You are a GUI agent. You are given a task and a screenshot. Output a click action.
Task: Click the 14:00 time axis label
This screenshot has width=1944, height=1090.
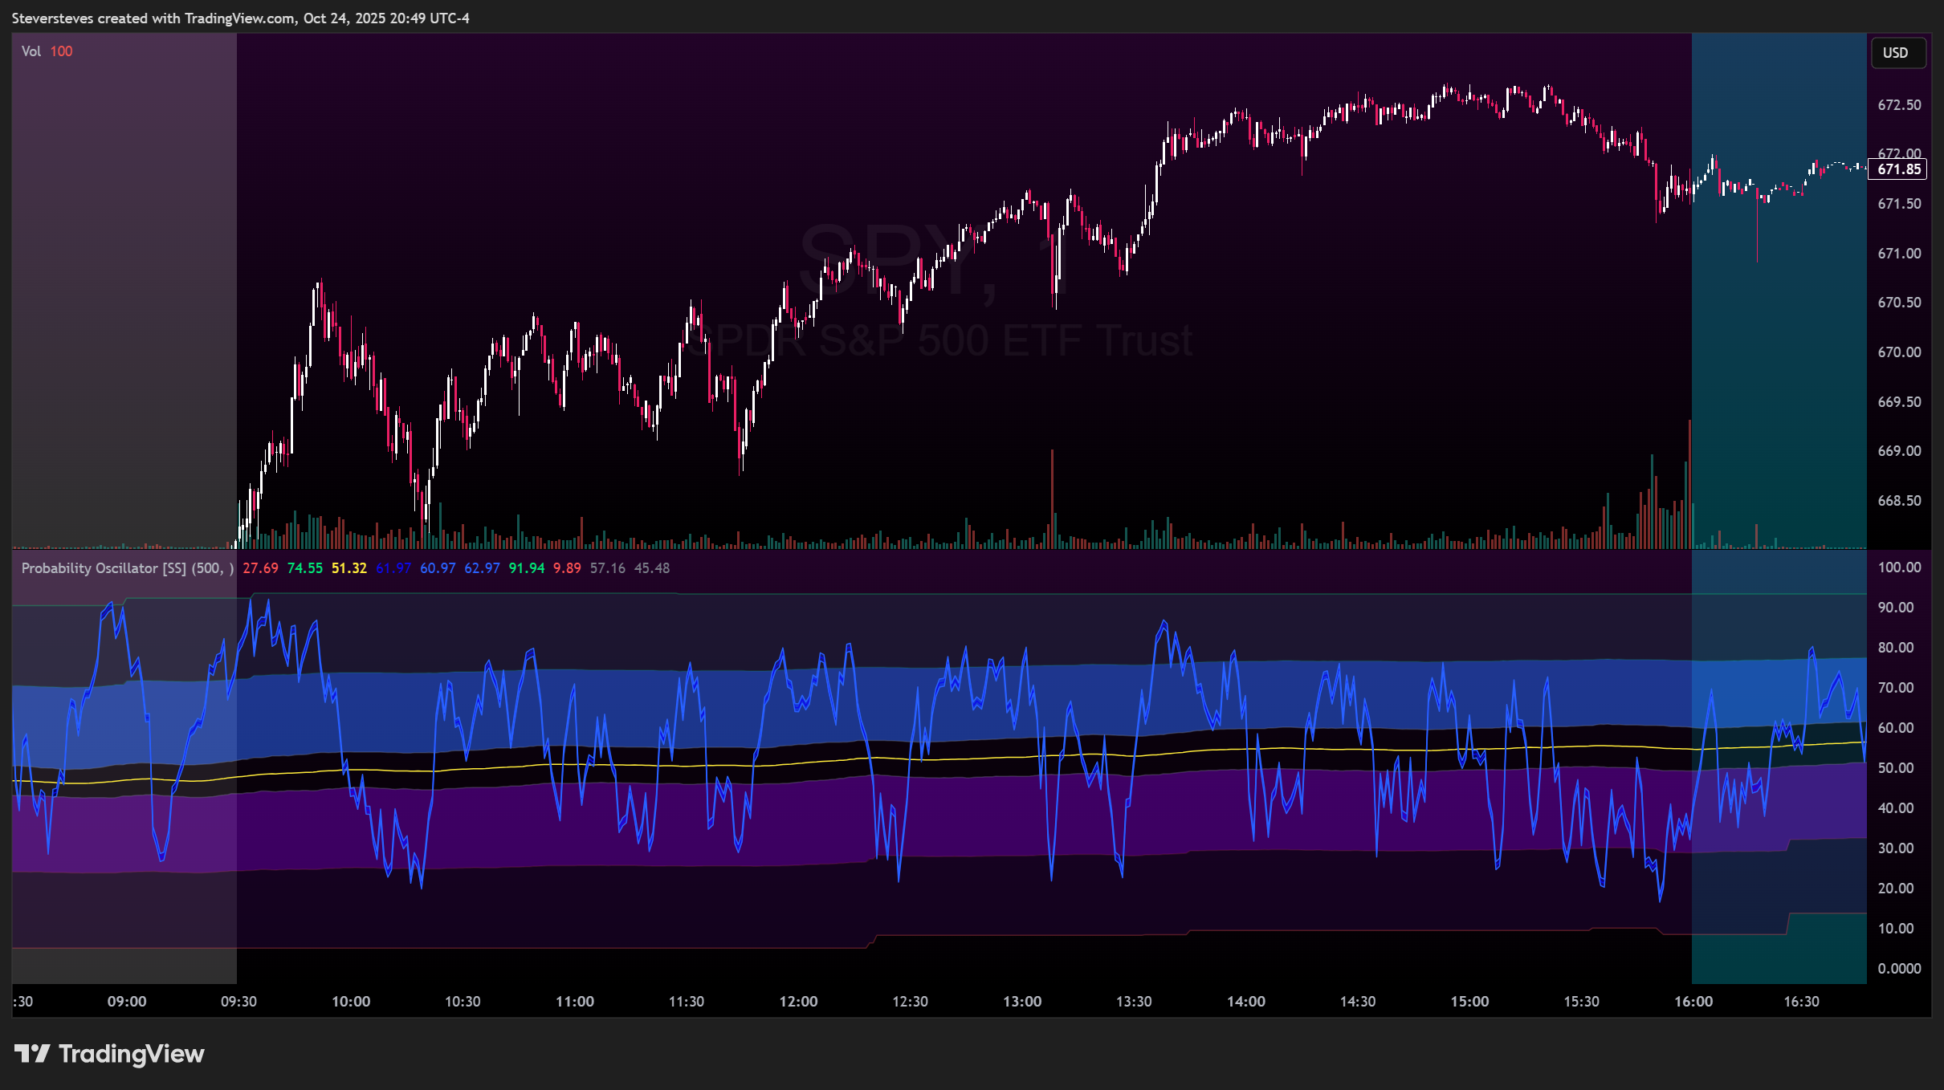[x=1246, y=1002]
